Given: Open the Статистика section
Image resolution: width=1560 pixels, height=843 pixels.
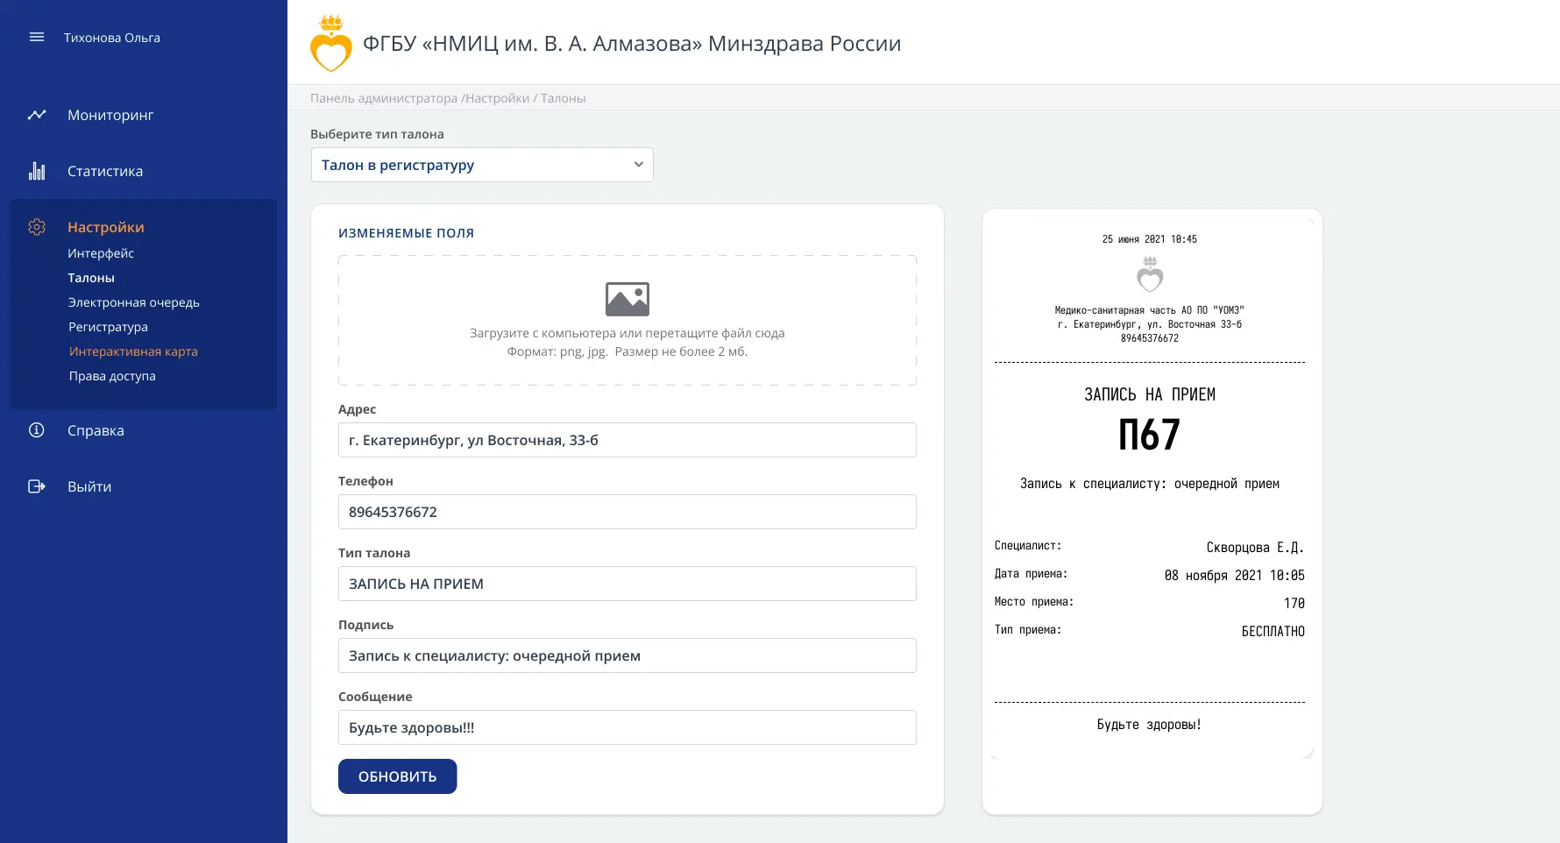Looking at the screenshot, I should pos(105,171).
